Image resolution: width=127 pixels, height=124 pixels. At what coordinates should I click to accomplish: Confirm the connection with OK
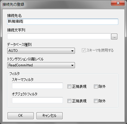point(20,116)
